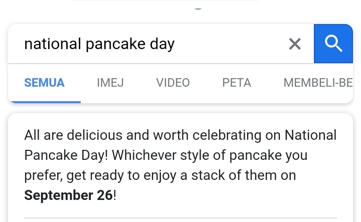Select the featured snippet paragraph text
Image resolution: width=361 pixels, height=222 pixels.
click(180, 165)
